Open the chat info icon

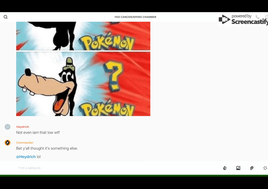[266, 17]
